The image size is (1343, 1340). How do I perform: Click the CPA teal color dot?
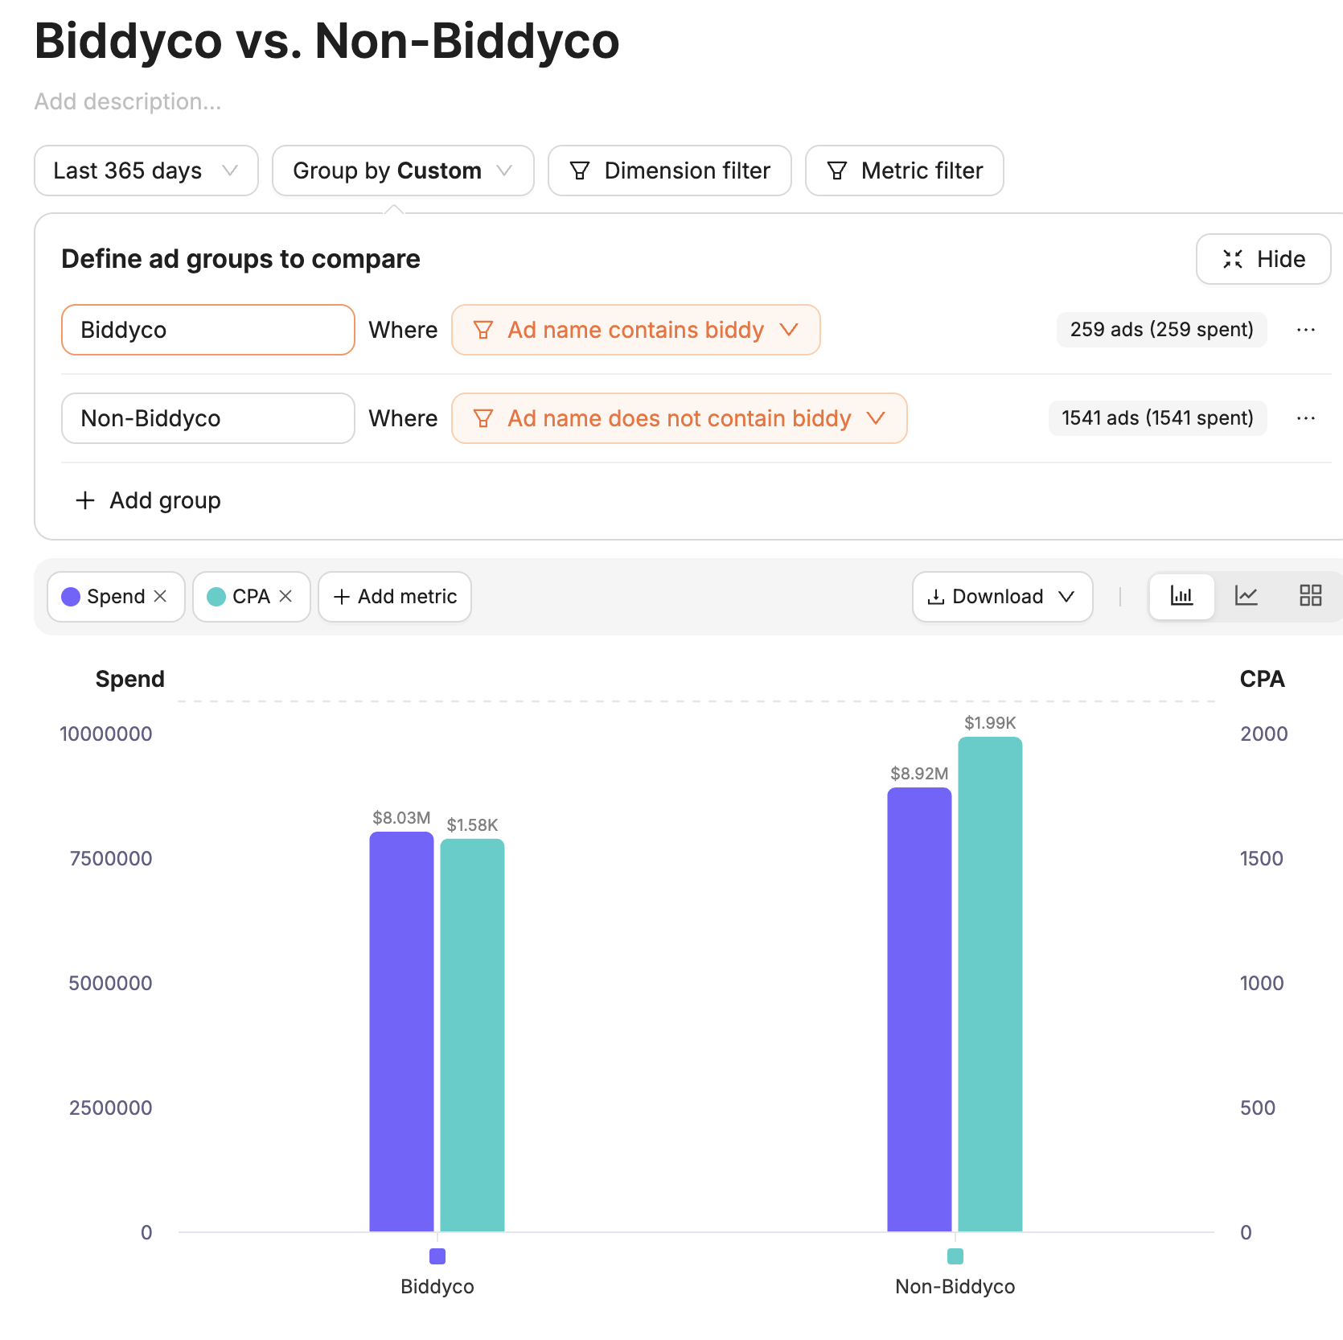216,596
